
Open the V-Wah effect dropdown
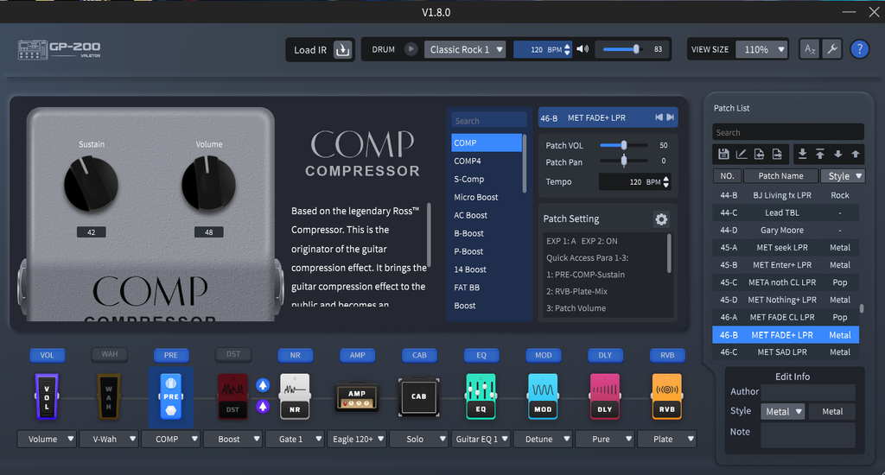[x=108, y=439]
